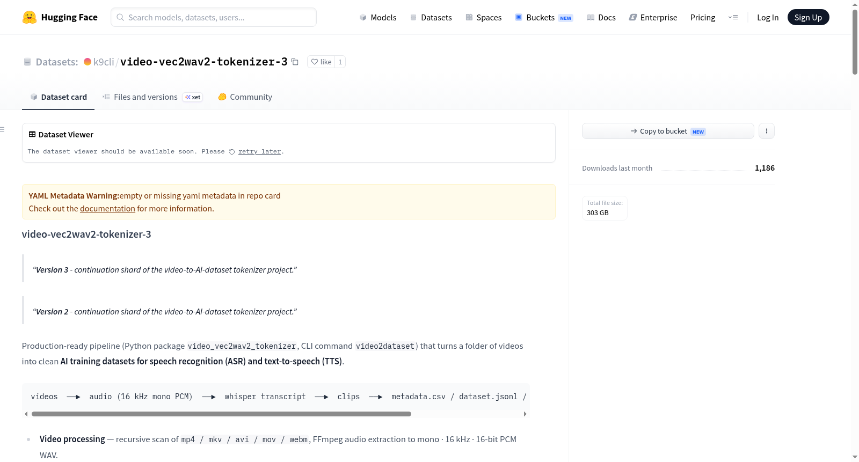Click the retry later link
This screenshot has height=462, width=859.
[259, 152]
